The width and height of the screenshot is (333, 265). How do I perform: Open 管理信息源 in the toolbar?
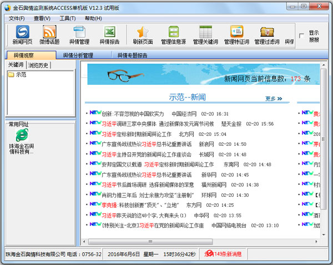174,32
